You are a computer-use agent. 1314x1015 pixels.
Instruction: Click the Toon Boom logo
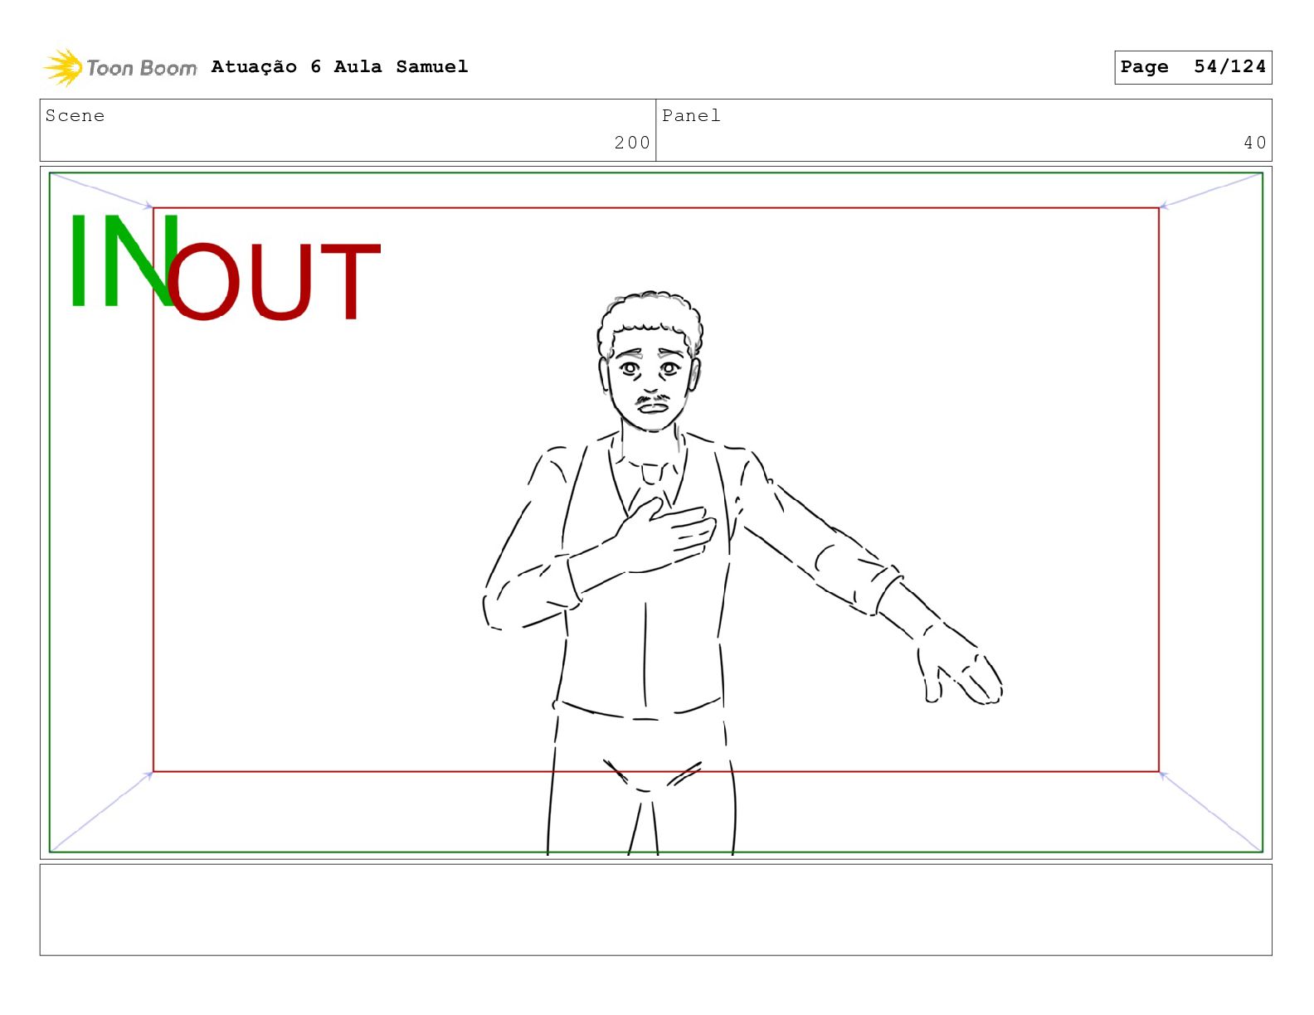click(120, 67)
